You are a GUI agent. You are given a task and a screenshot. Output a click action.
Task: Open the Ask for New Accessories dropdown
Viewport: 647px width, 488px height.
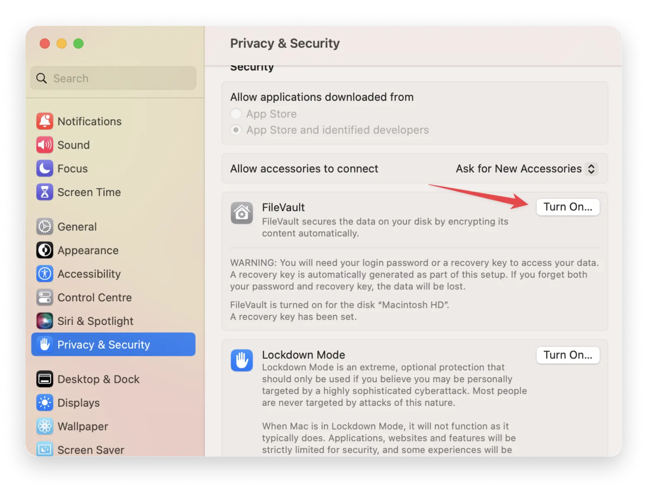[x=525, y=168]
